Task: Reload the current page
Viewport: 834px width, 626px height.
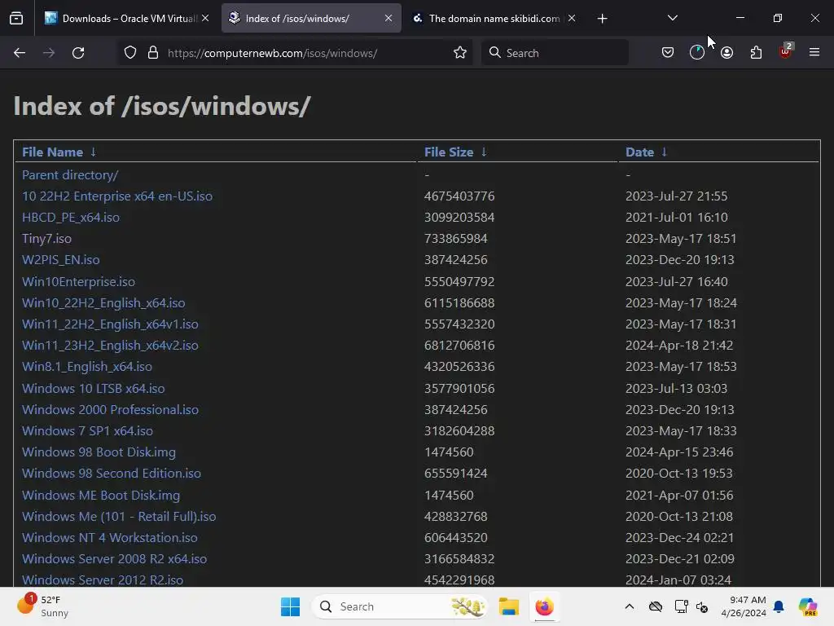Action: pos(78,53)
